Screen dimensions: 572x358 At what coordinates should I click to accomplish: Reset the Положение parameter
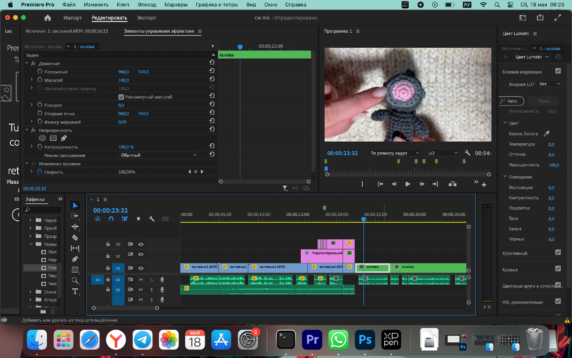coord(212,72)
